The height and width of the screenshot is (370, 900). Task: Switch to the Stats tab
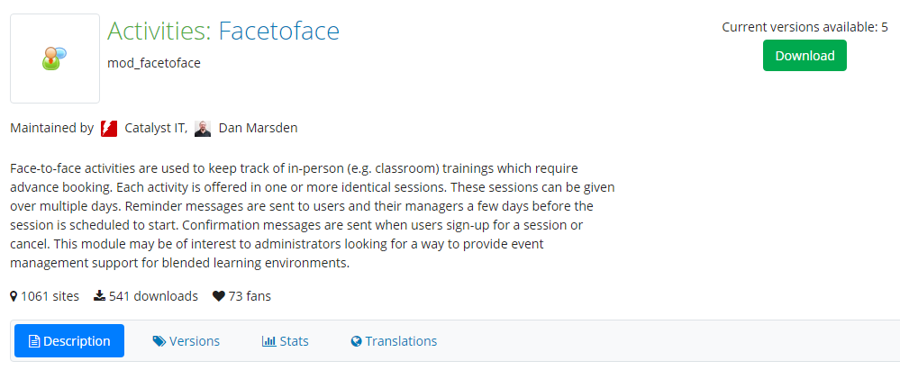click(286, 341)
